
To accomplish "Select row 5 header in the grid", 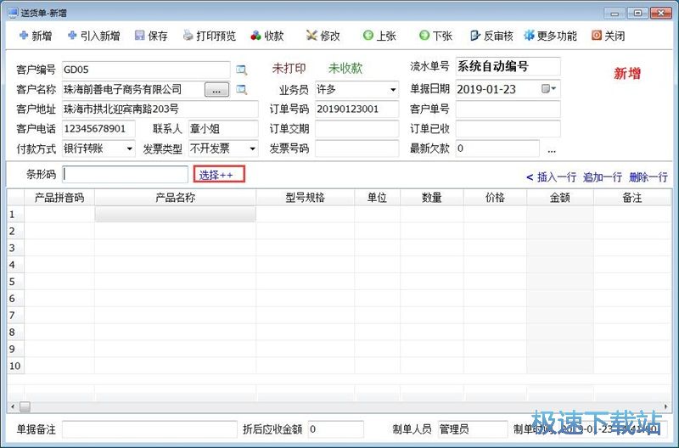I will tap(15, 282).
